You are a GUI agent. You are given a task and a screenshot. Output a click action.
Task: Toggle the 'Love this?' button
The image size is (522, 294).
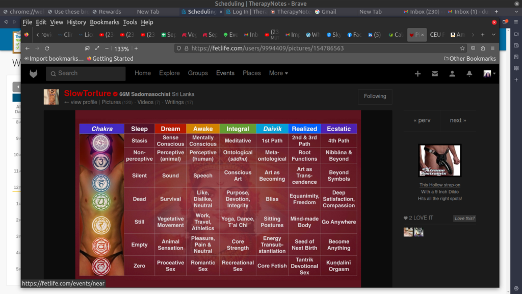tap(464, 218)
